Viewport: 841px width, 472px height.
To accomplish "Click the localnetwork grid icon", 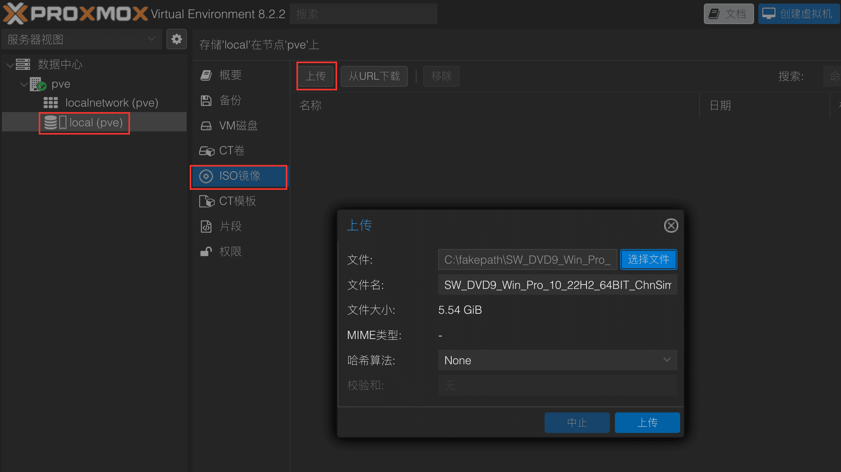I will tap(51, 103).
